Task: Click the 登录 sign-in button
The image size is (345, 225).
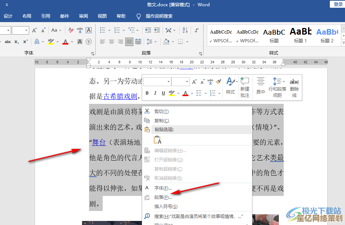Action: (338, 4)
